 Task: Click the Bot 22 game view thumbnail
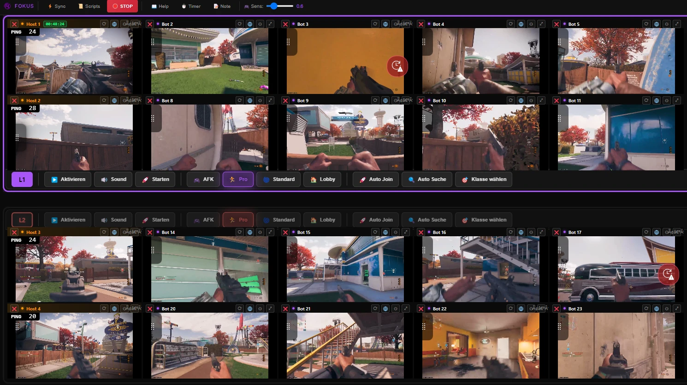(481, 345)
